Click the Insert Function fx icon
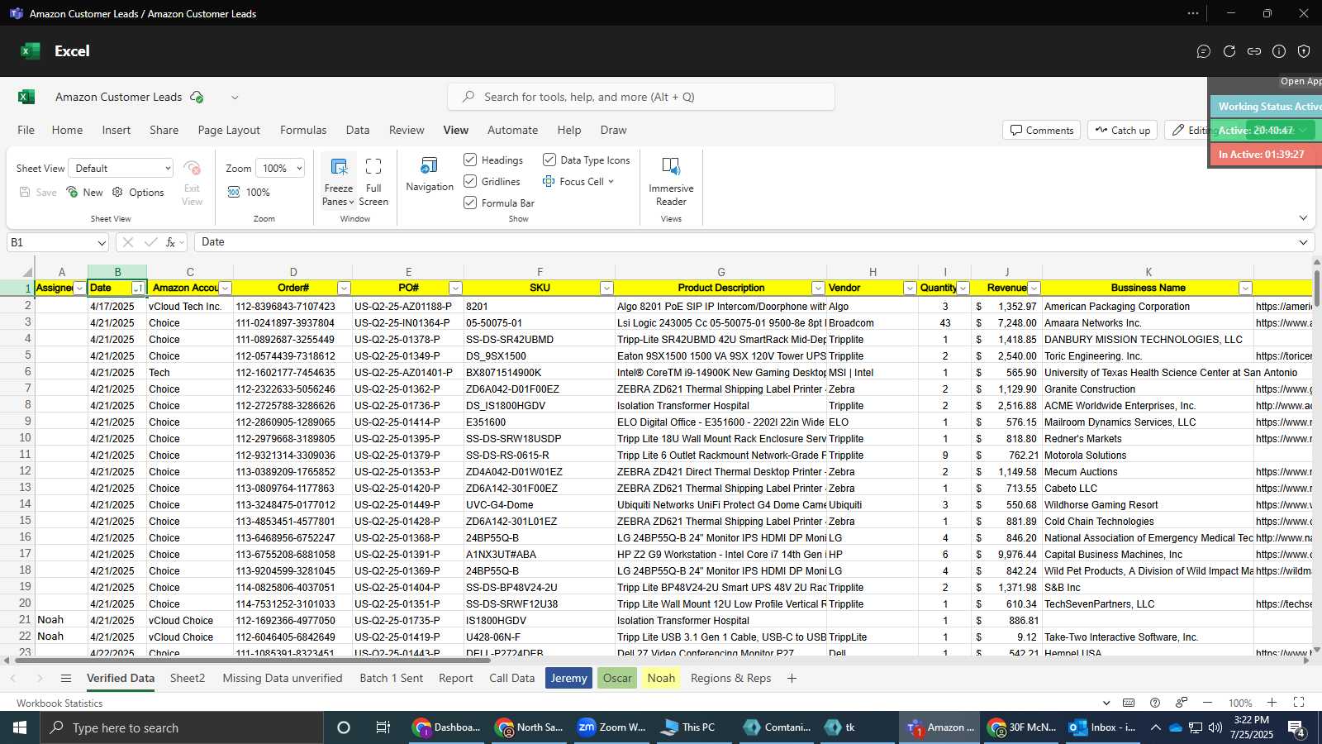The image size is (1322, 744). (171, 242)
